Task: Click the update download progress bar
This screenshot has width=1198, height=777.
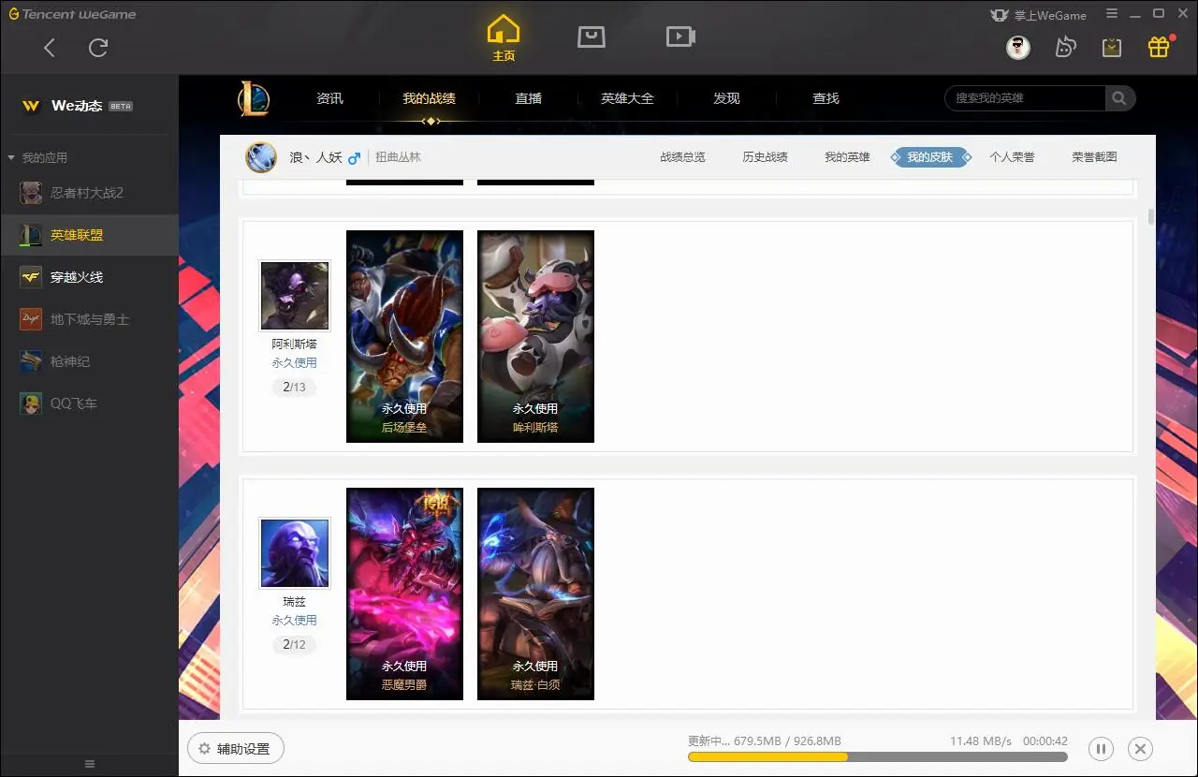Action: (877, 756)
